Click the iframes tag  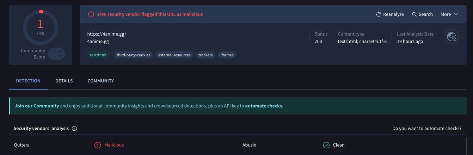[227, 55]
